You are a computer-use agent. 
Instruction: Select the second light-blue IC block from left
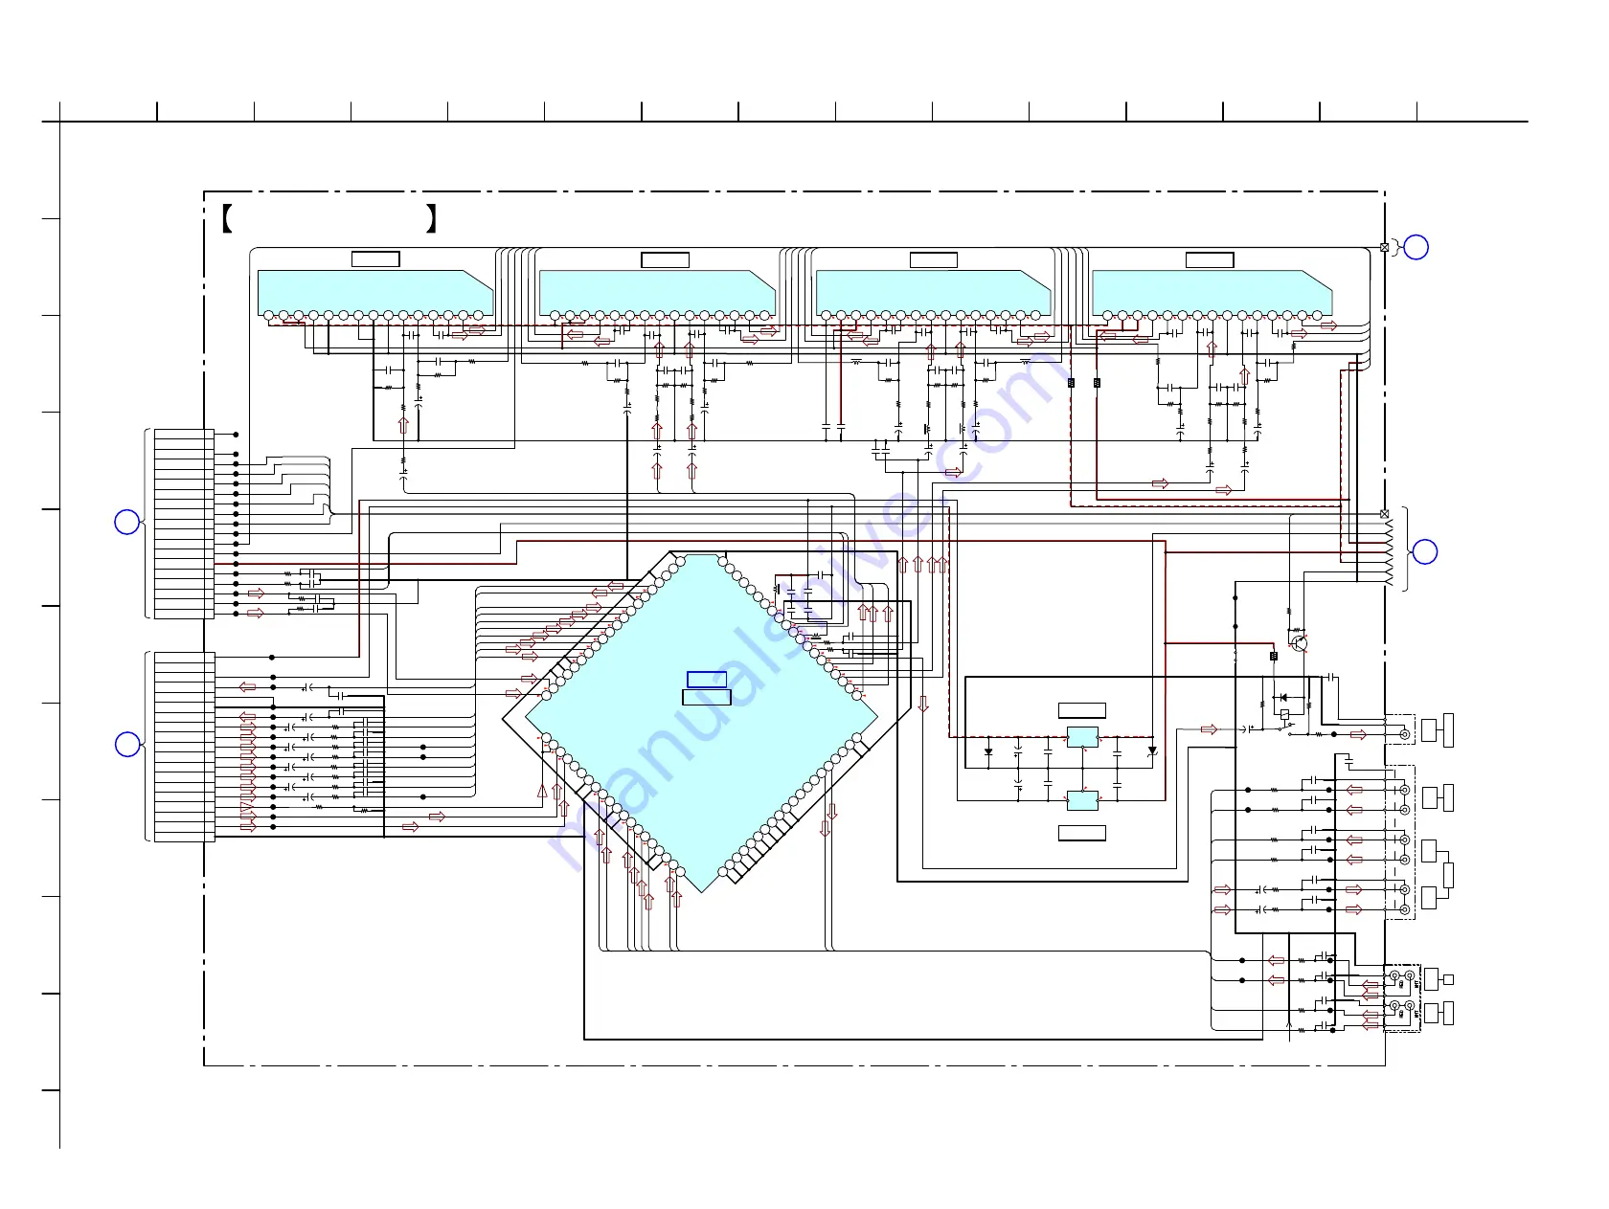657,293
